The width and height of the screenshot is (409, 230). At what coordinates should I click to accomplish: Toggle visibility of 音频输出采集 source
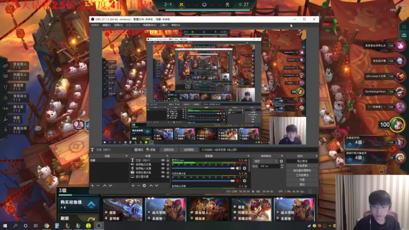click(163, 165)
